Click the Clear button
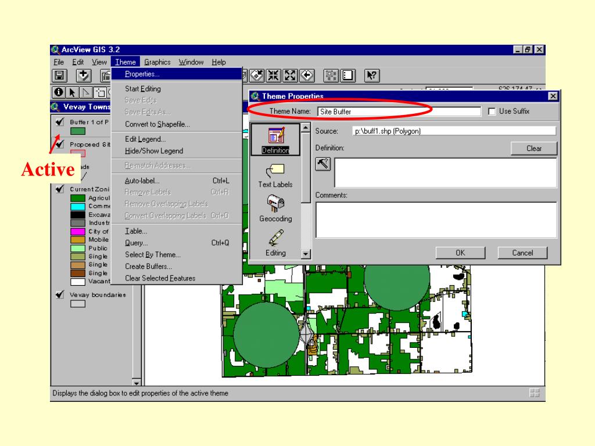595x446 pixels. (x=534, y=148)
